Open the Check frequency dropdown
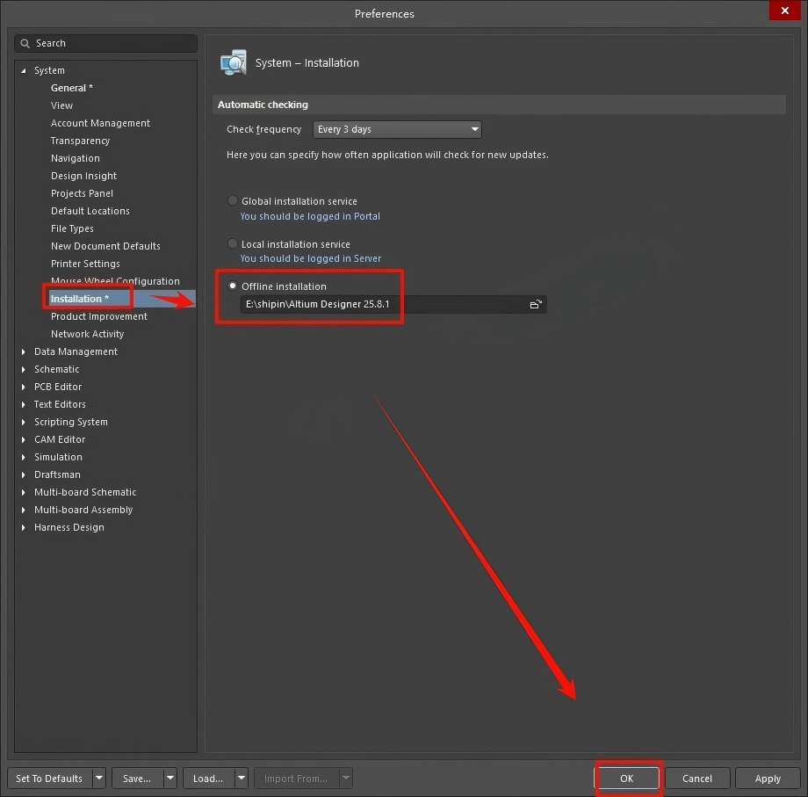808x797 pixels. pyautogui.click(x=397, y=129)
